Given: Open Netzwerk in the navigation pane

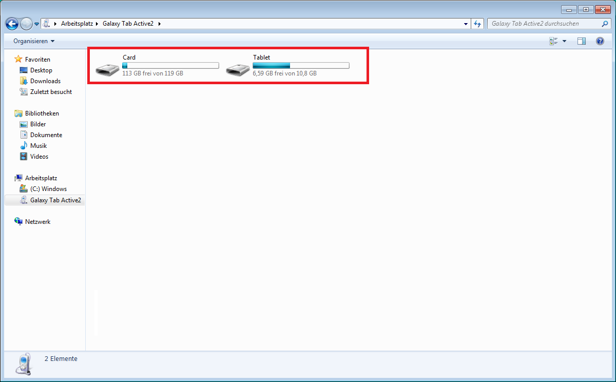Looking at the screenshot, I should coord(37,222).
